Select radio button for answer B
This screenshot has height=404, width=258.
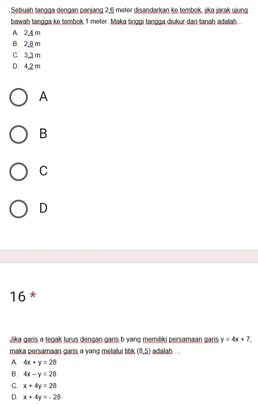click(x=19, y=135)
